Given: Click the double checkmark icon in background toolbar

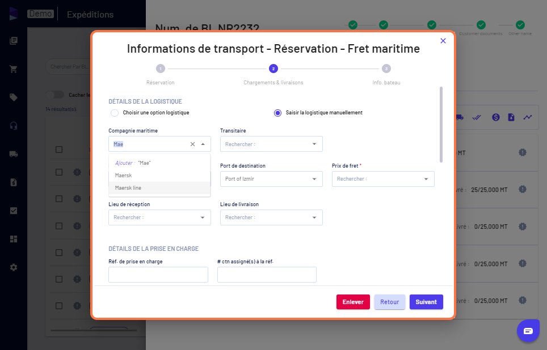Looking at the screenshot, I should point(477,117).
